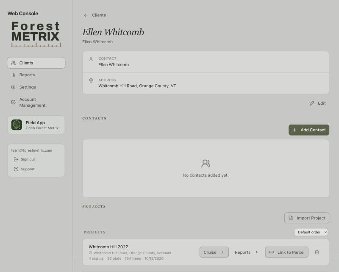Open the Clients breadcrumb link
Screen dimensions: 339x272
coord(99,15)
